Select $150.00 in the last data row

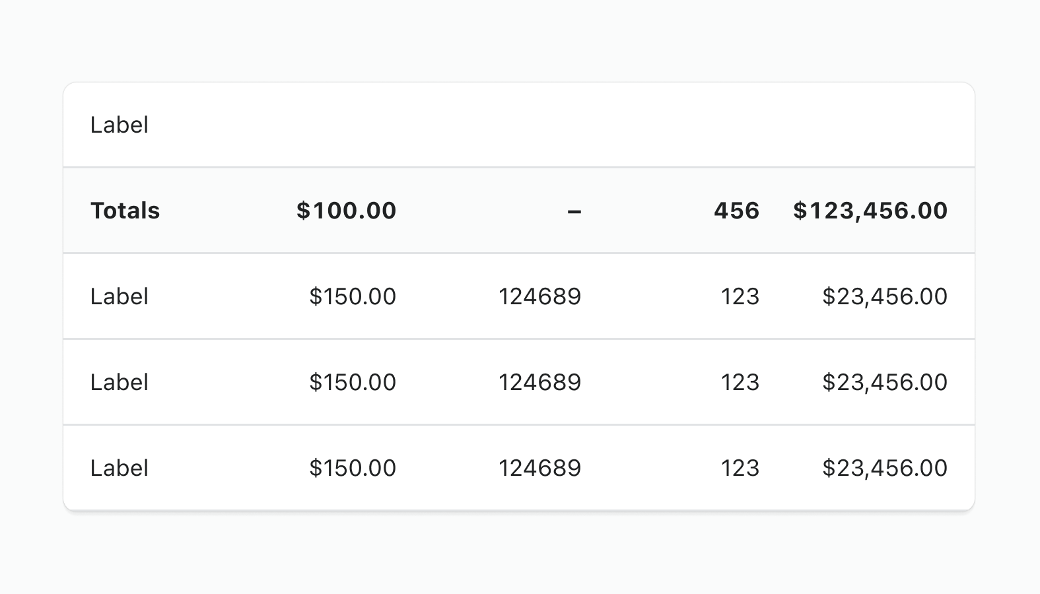[353, 468]
